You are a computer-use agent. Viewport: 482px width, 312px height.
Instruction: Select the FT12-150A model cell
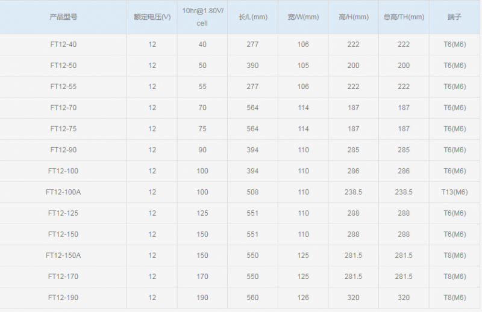click(63, 255)
